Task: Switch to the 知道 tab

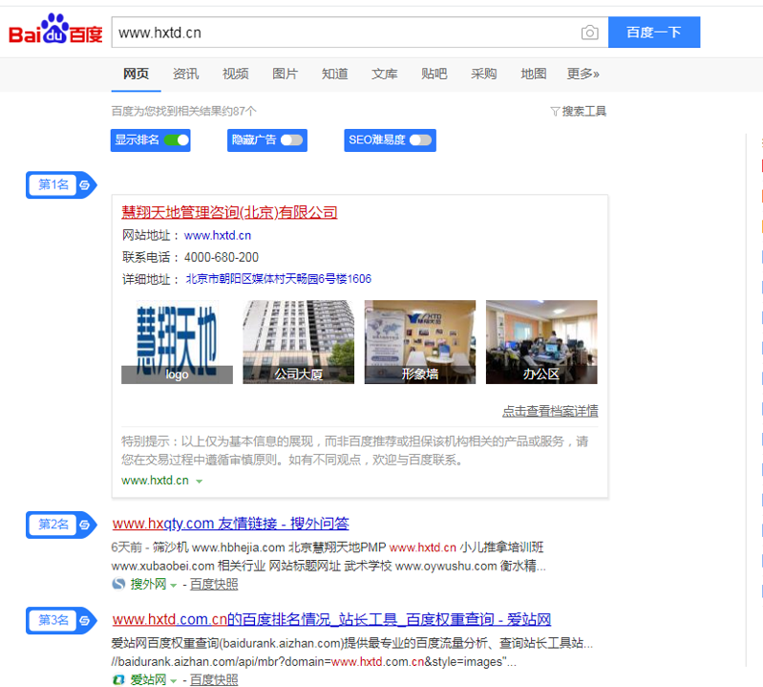Action: pos(335,74)
